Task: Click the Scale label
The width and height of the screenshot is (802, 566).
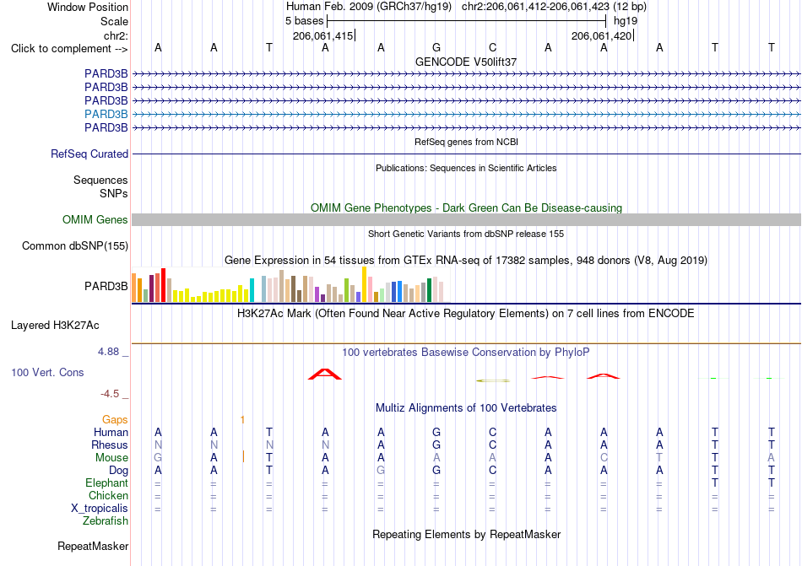Action: tap(114, 21)
